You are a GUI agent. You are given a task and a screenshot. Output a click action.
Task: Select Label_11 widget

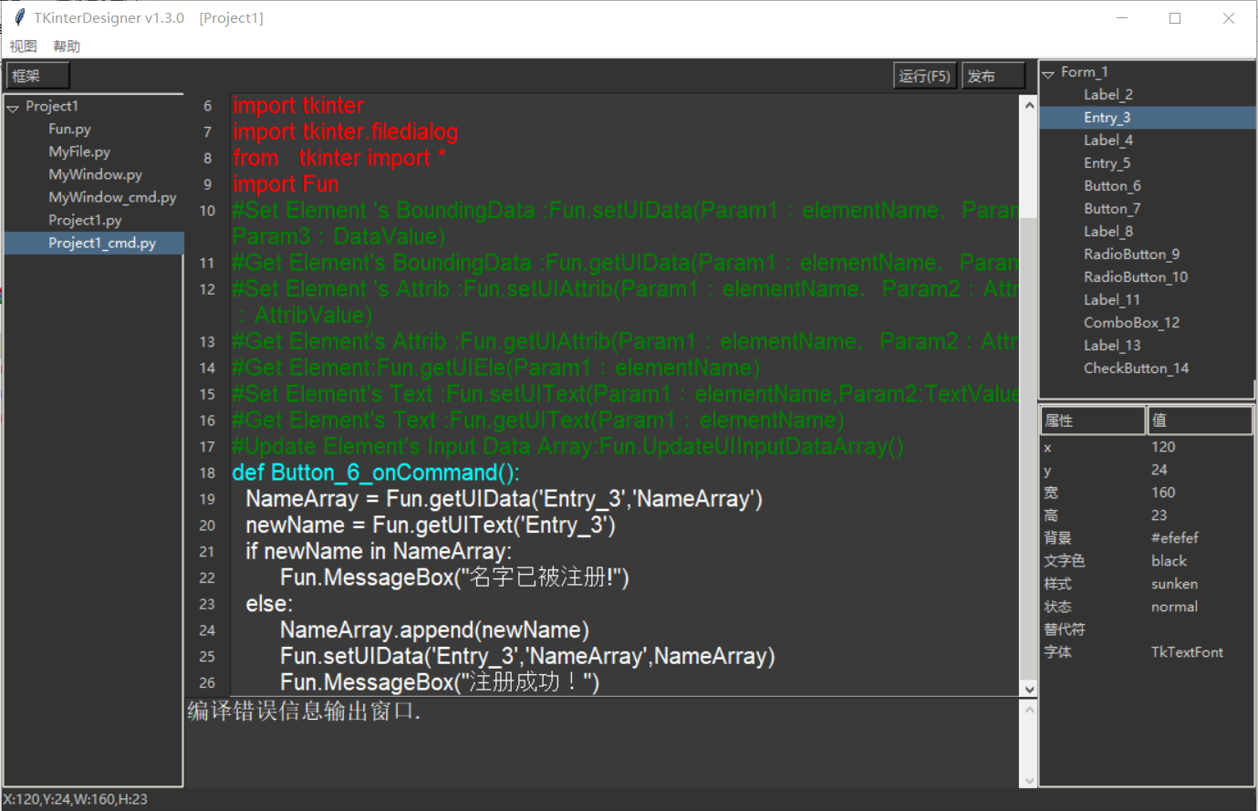(1111, 300)
